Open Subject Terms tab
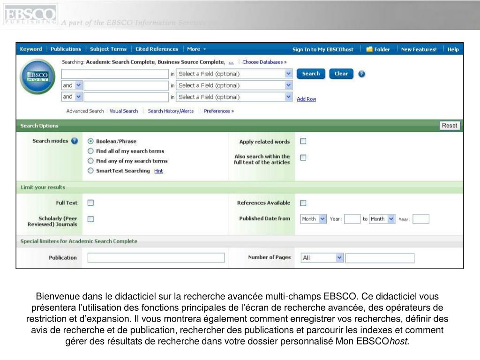Screen dimensions: 480x360 tap(108, 49)
